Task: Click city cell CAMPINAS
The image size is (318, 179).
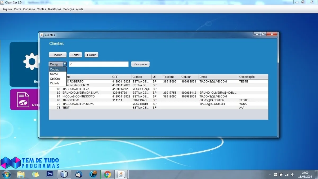Action: pyautogui.click(x=141, y=100)
